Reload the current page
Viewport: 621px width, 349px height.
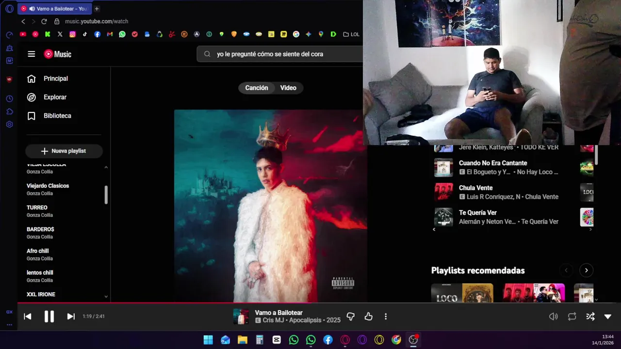point(44,21)
